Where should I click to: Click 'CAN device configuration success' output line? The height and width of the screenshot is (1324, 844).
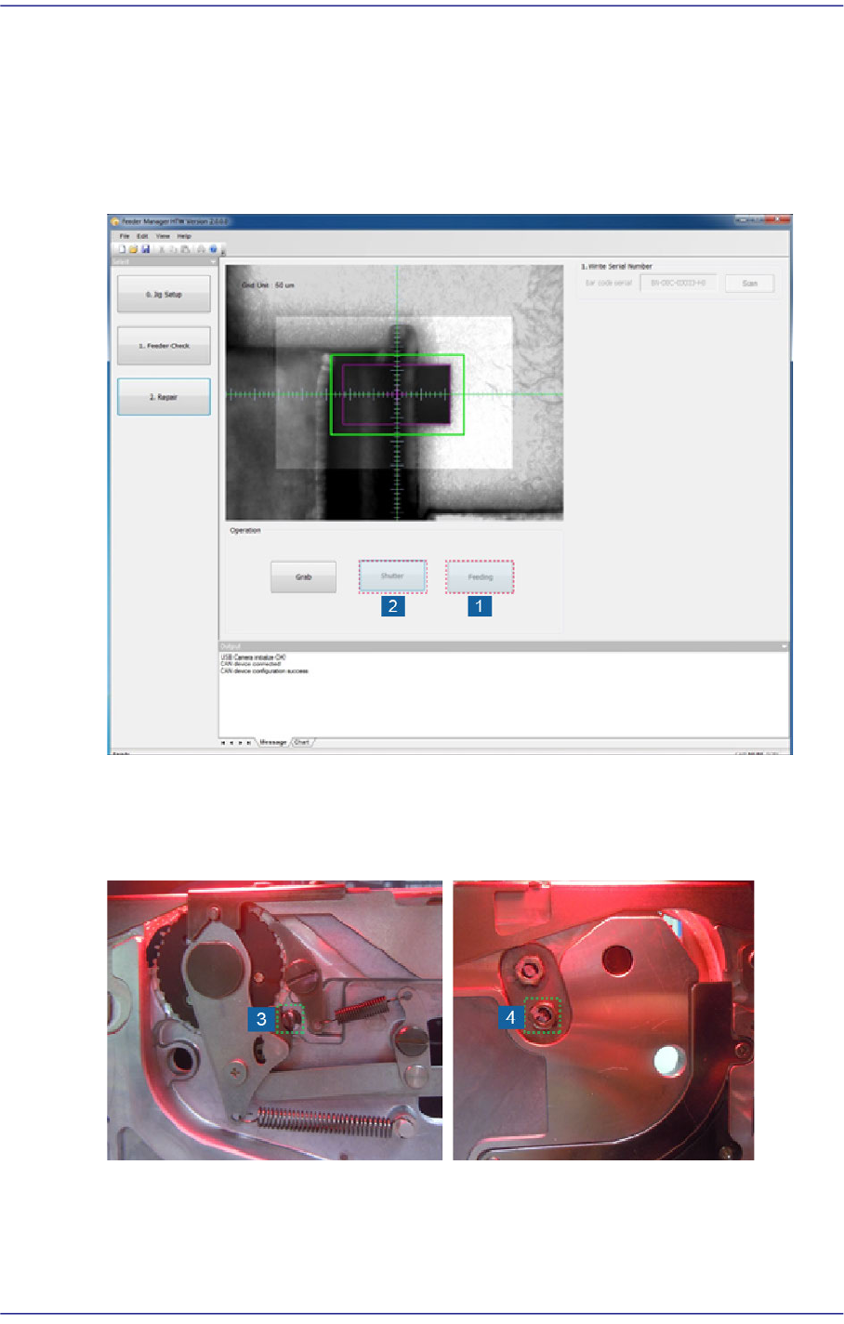point(265,670)
